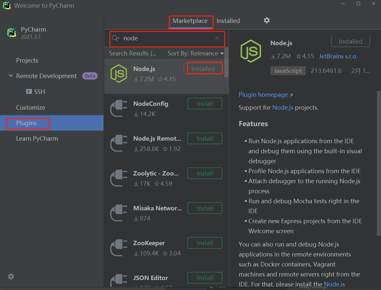
Task: Click the large Node.js logo in details panel
Action: pyautogui.click(x=251, y=51)
